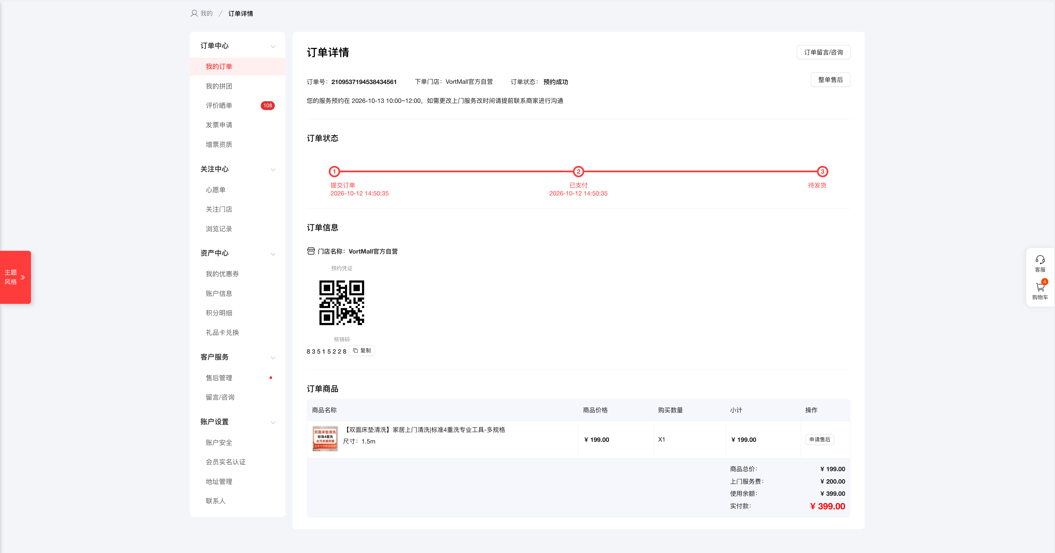
Task: Collapse the 关注中心 section chevron
Action: click(273, 170)
